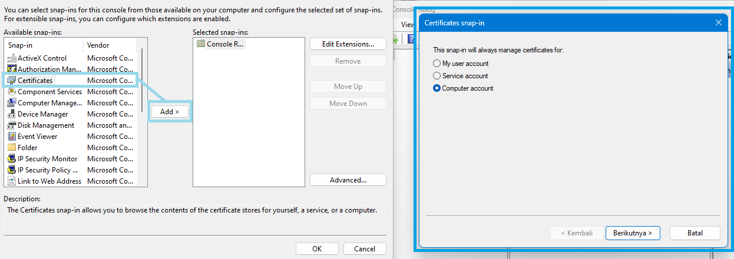The image size is (734, 259).
Task: Select the Computer Management snap-in icon
Action: click(11, 103)
